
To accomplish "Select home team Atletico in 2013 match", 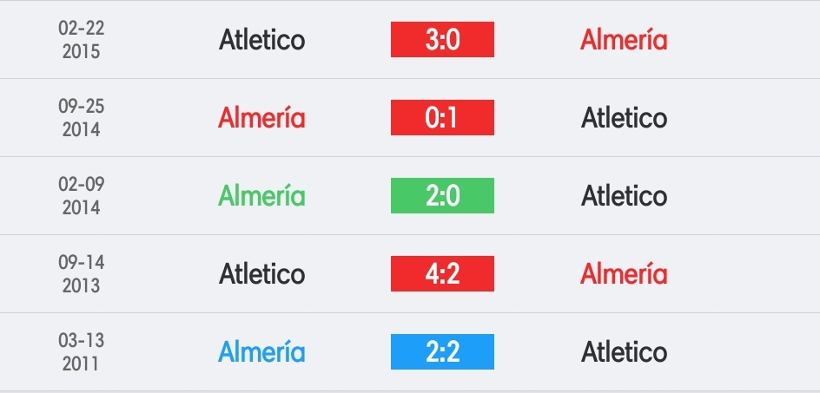I will [261, 274].
